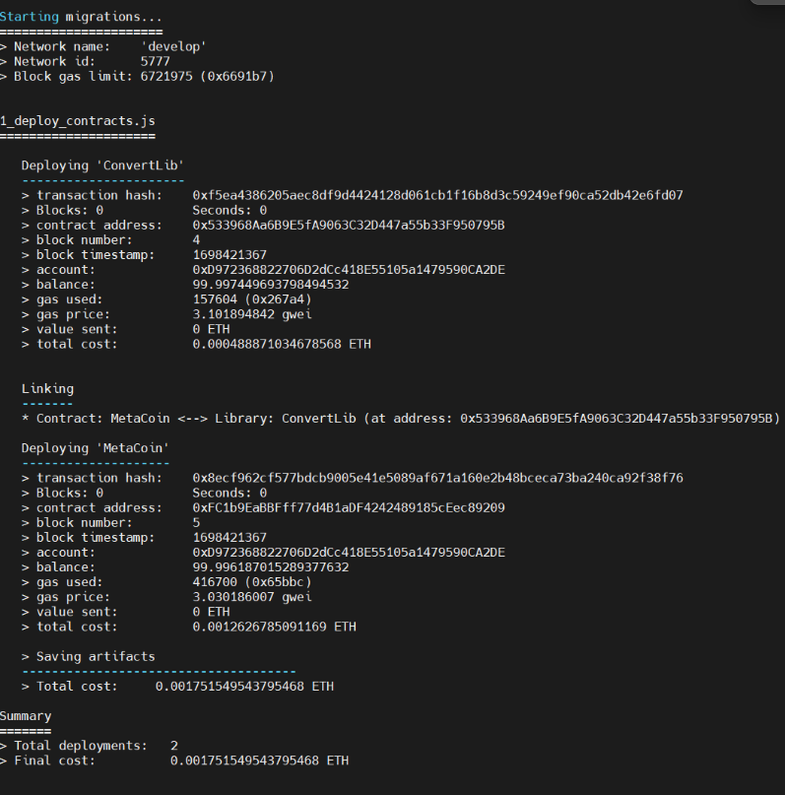Click the 'Linking' section heading

tap(47, 388)
